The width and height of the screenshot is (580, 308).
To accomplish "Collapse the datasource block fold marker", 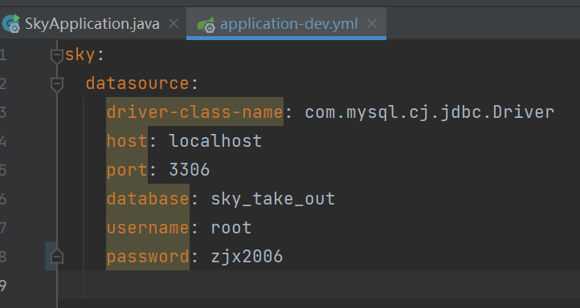I will 56,84.
